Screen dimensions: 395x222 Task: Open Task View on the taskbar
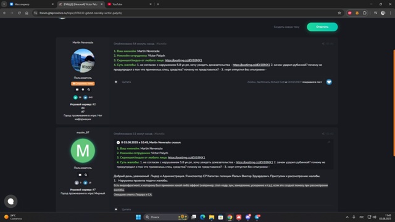[194, 217]
